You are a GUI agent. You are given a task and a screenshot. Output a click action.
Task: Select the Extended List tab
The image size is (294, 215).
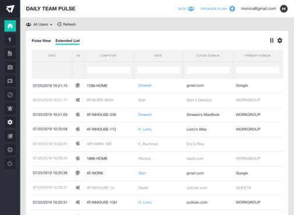pos(68,41)
